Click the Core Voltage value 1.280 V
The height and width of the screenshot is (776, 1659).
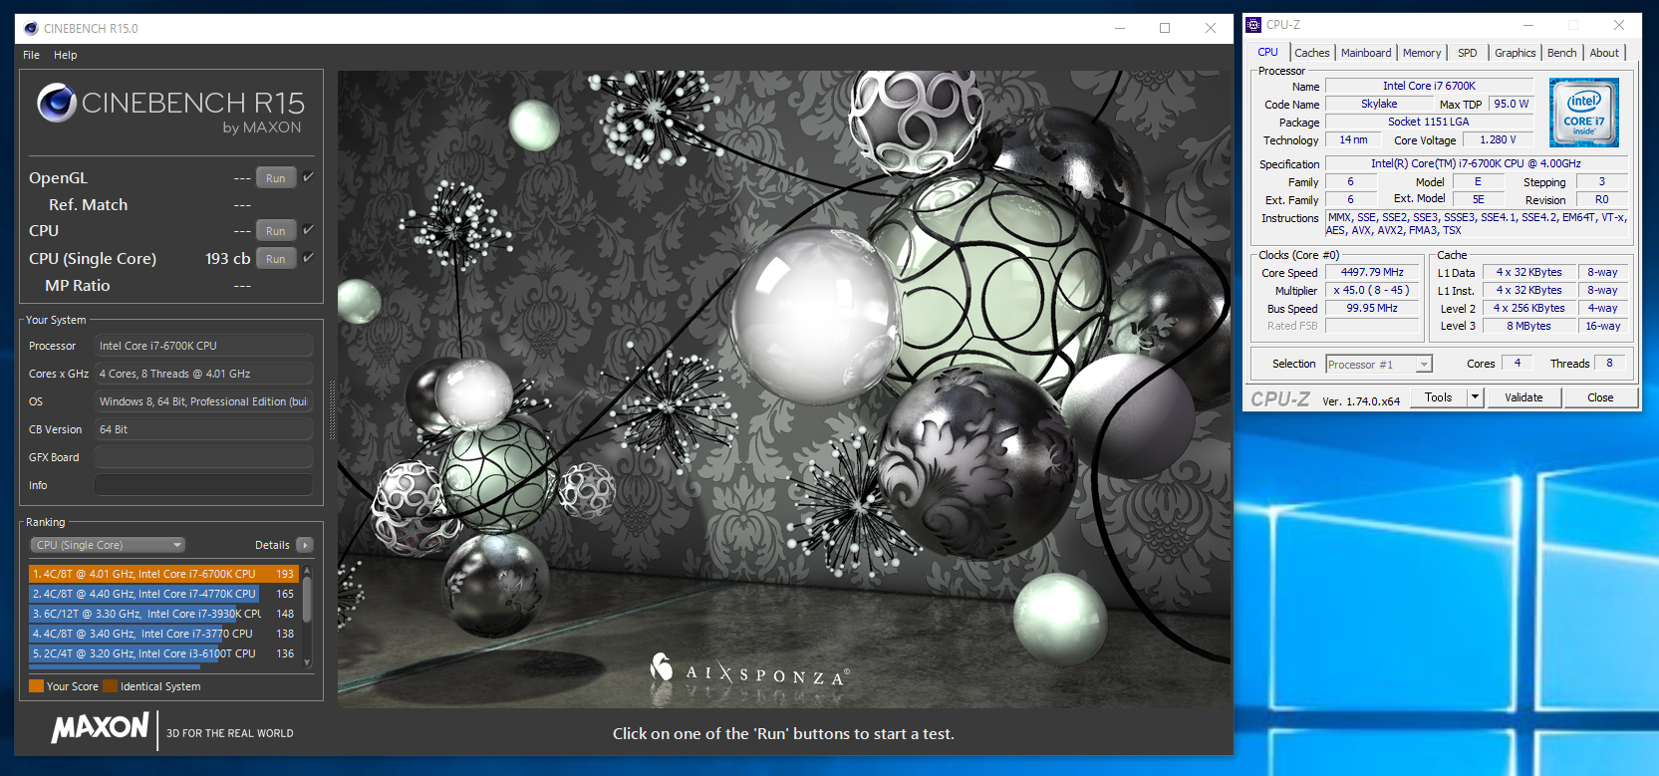[1498, 140]
